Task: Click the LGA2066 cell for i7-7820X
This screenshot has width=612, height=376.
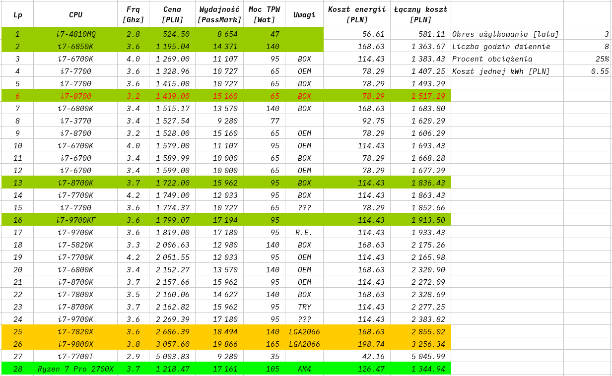Action: coord(304,331)
